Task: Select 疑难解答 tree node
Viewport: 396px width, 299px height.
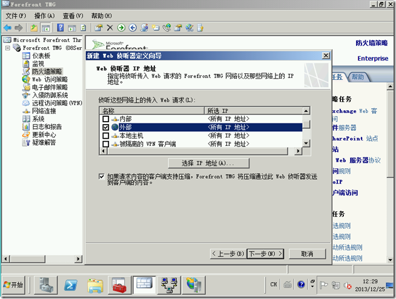Action: pos(39,143)
